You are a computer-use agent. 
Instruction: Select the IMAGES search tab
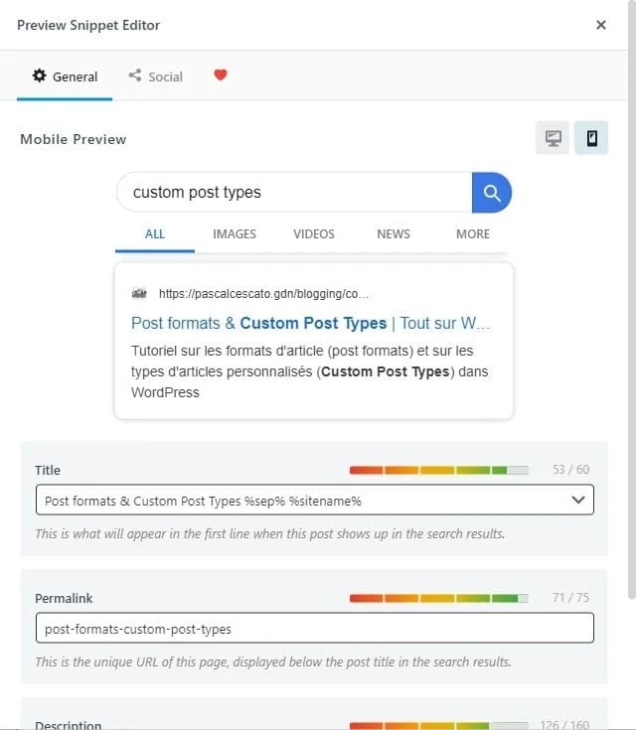[x=235, y=234]
